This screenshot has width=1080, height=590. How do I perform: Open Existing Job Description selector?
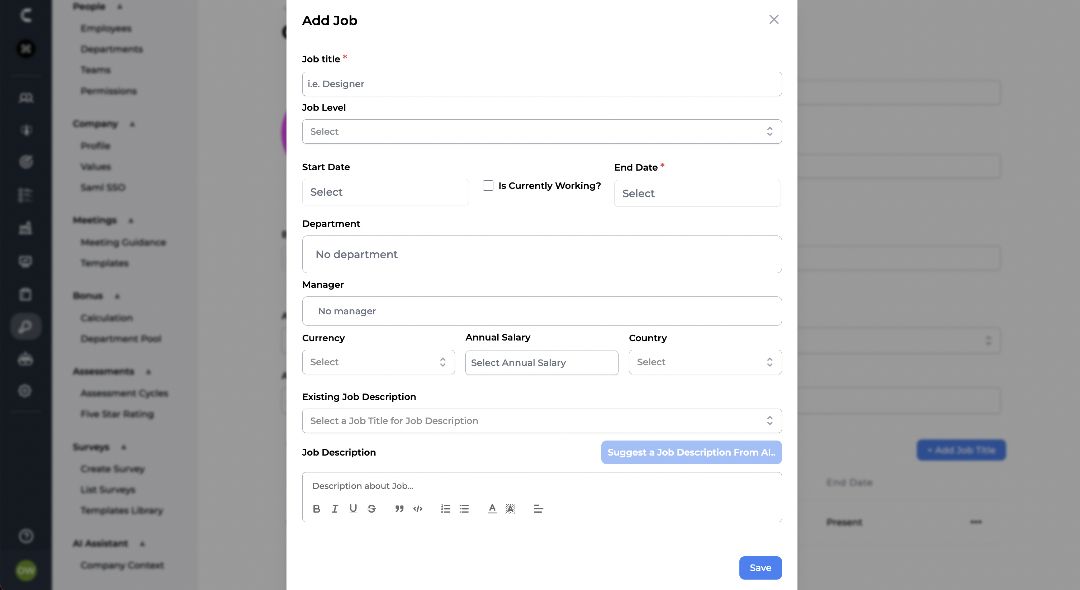(542, 421)
